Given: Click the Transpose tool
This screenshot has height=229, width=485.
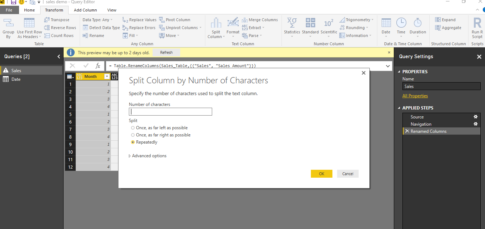Looking at the screenshot, I should [57, 20].
